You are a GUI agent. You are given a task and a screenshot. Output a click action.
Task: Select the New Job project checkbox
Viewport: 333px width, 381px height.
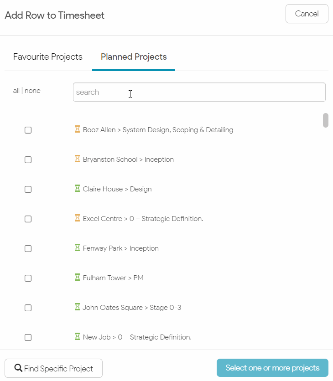28,338
